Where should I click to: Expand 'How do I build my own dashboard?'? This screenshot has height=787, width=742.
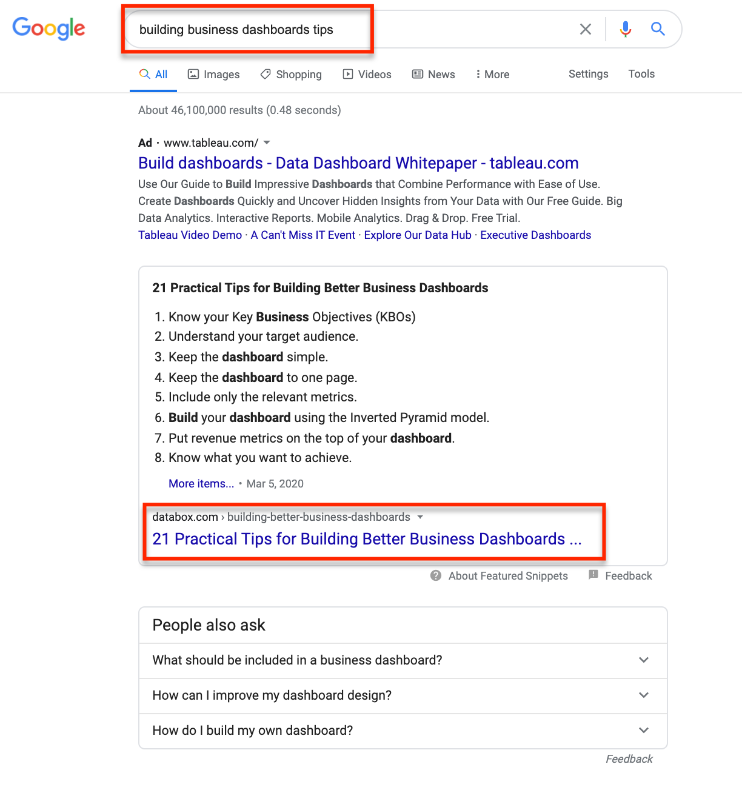click(x=403, y=730)
